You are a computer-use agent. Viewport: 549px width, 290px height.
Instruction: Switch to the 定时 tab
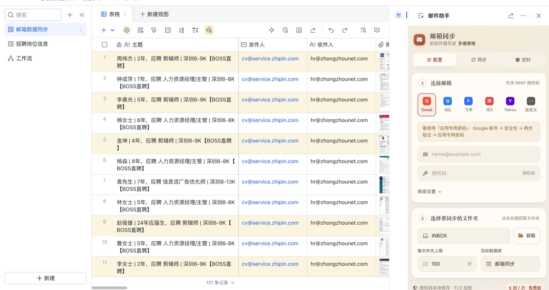click(523, 60)
